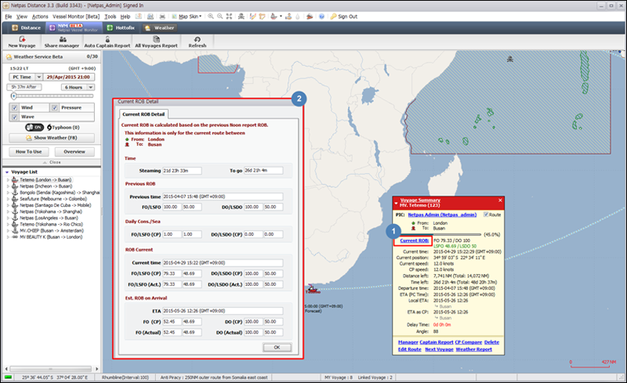Uncheck the Wave checkbox

(14, 116)
